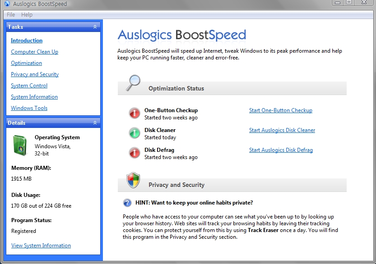This screenshot has width=376, height=264.
Task: Click the 'Memory (RAM):' label
Action: tap(31, 168)
